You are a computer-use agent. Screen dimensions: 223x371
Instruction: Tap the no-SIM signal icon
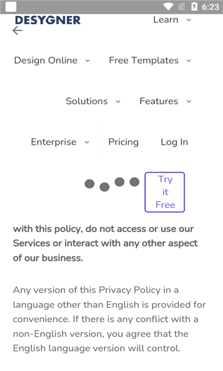pos(181,7)
